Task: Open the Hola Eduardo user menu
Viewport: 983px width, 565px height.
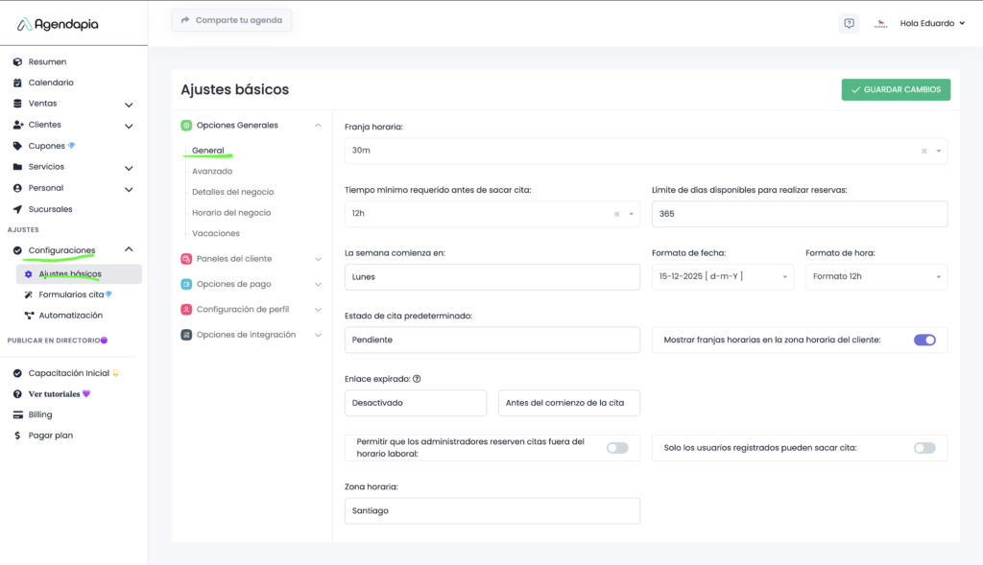Action: (931, 24)
